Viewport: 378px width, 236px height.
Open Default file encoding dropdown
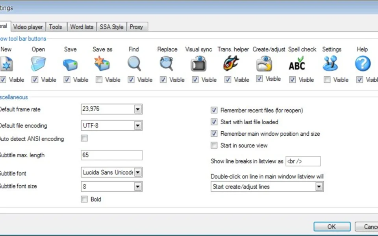point(138,125)
